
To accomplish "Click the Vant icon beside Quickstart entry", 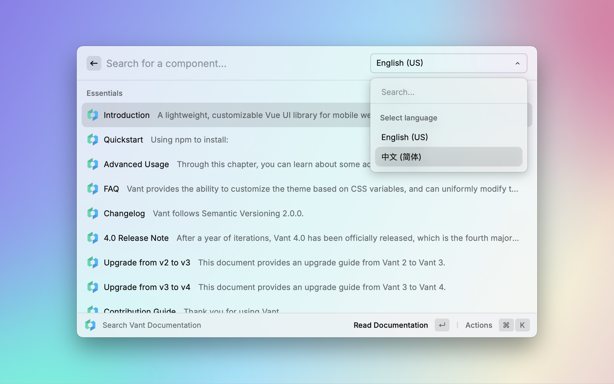I will click(x=93, y=139).
